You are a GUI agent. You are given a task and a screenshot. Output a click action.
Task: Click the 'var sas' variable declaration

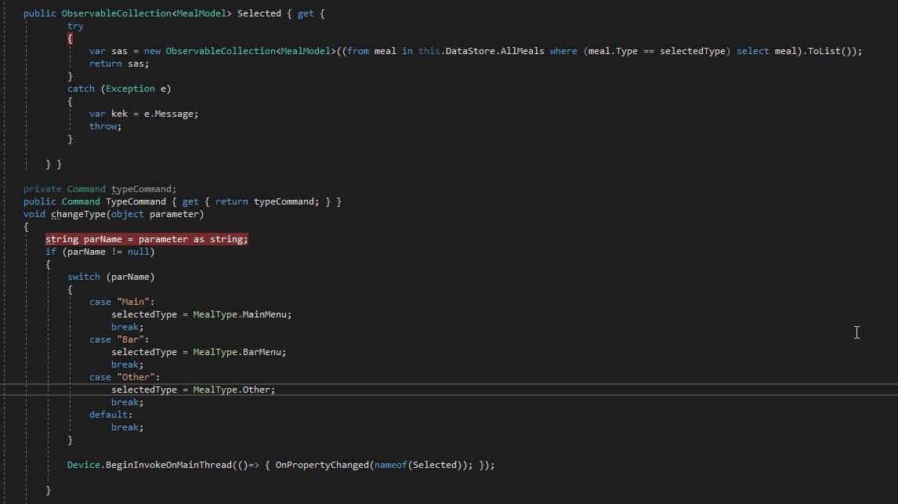[108, 51]
